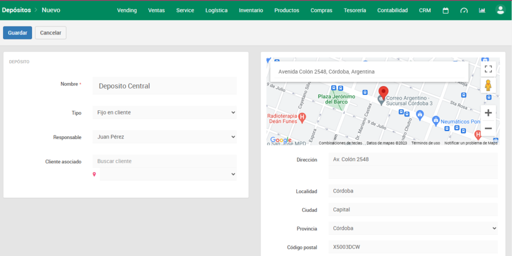Toggle fullscreen view of the map
The width and height of the screenshot is (512, 256).
pyautogui.click(x=488, y=69)
